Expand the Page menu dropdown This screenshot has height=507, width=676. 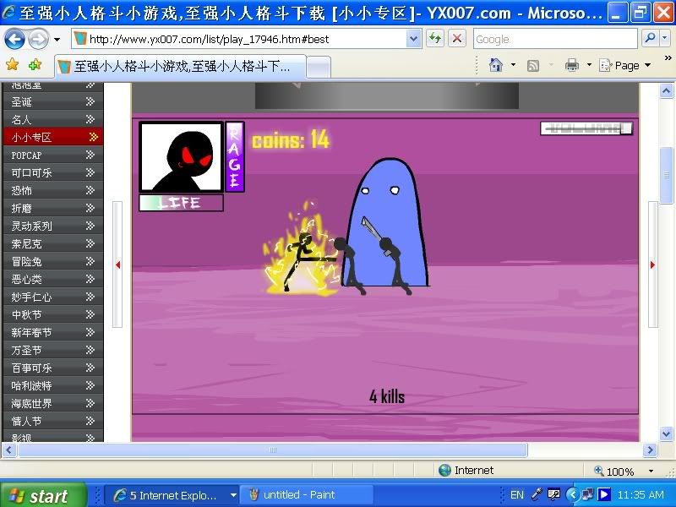[647, 65]
